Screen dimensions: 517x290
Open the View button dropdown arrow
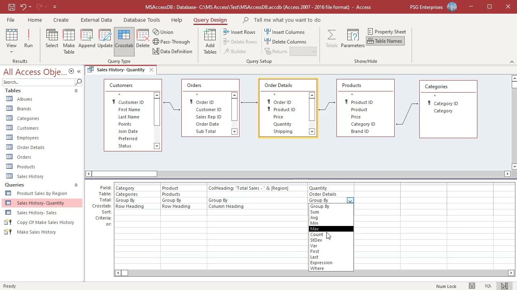coord(11,52)
